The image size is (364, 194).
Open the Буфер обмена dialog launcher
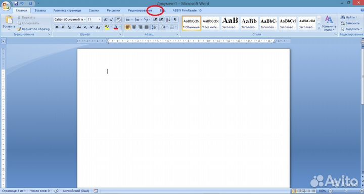(50, 34)
